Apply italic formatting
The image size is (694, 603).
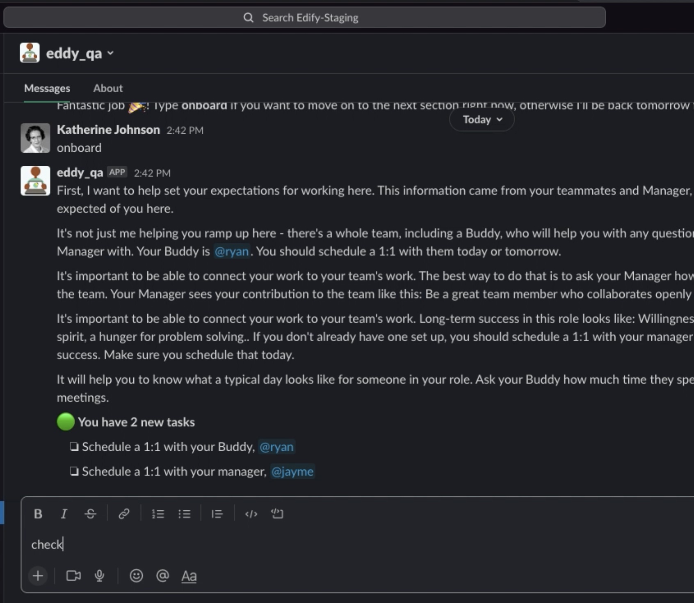tap(64, 514)
